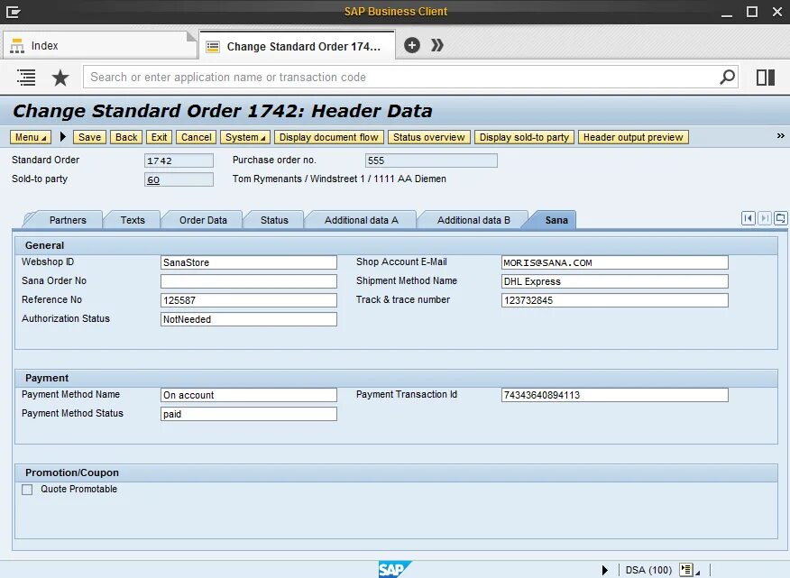
Task: Select the Change Standard Order 174... tab
Action: pyautogui.click(x=298, y=46)
